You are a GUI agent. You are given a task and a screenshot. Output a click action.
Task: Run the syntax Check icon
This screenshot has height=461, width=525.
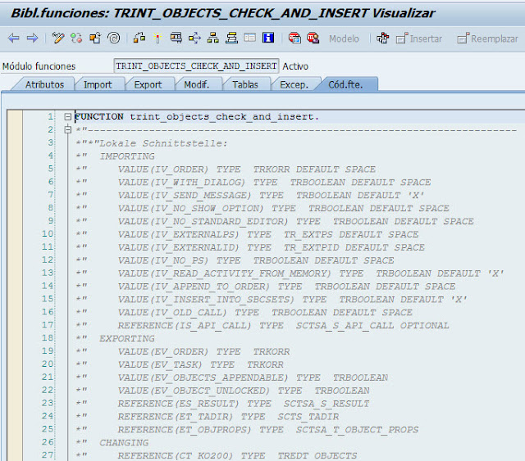coord(139,38)
